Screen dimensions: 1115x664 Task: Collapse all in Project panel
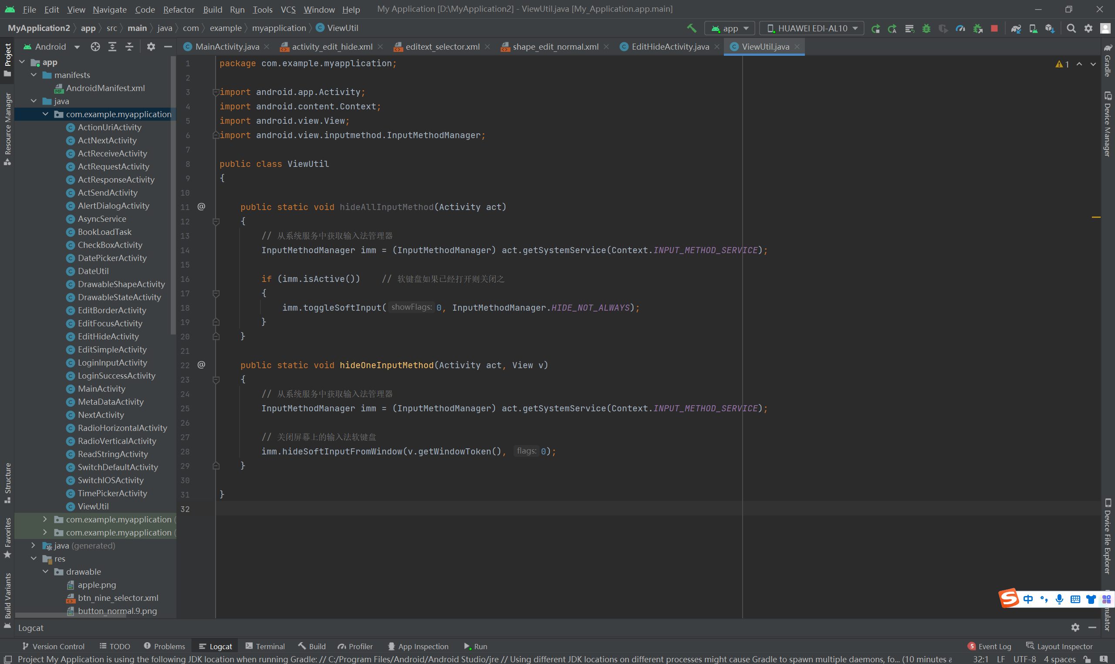[x=129, y=47]
